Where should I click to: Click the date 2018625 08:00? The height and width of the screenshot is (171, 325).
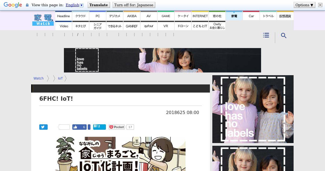(x=183, y=112)
